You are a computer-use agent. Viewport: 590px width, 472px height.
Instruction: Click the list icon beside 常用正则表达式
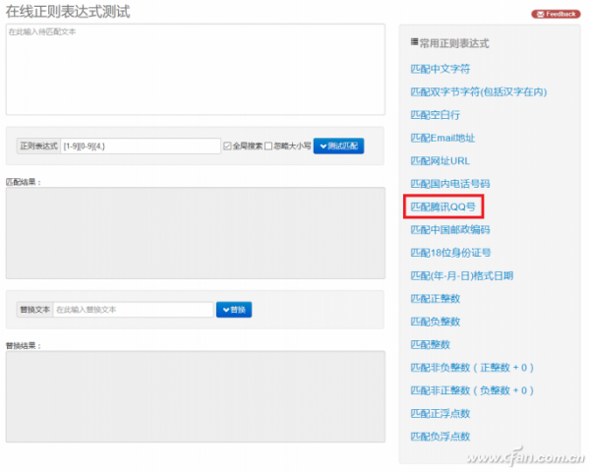[414, 43]
